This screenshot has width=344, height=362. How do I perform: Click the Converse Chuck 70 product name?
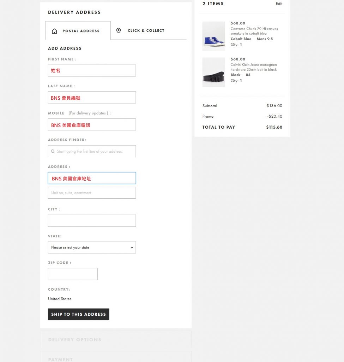[x=254, y=31]
